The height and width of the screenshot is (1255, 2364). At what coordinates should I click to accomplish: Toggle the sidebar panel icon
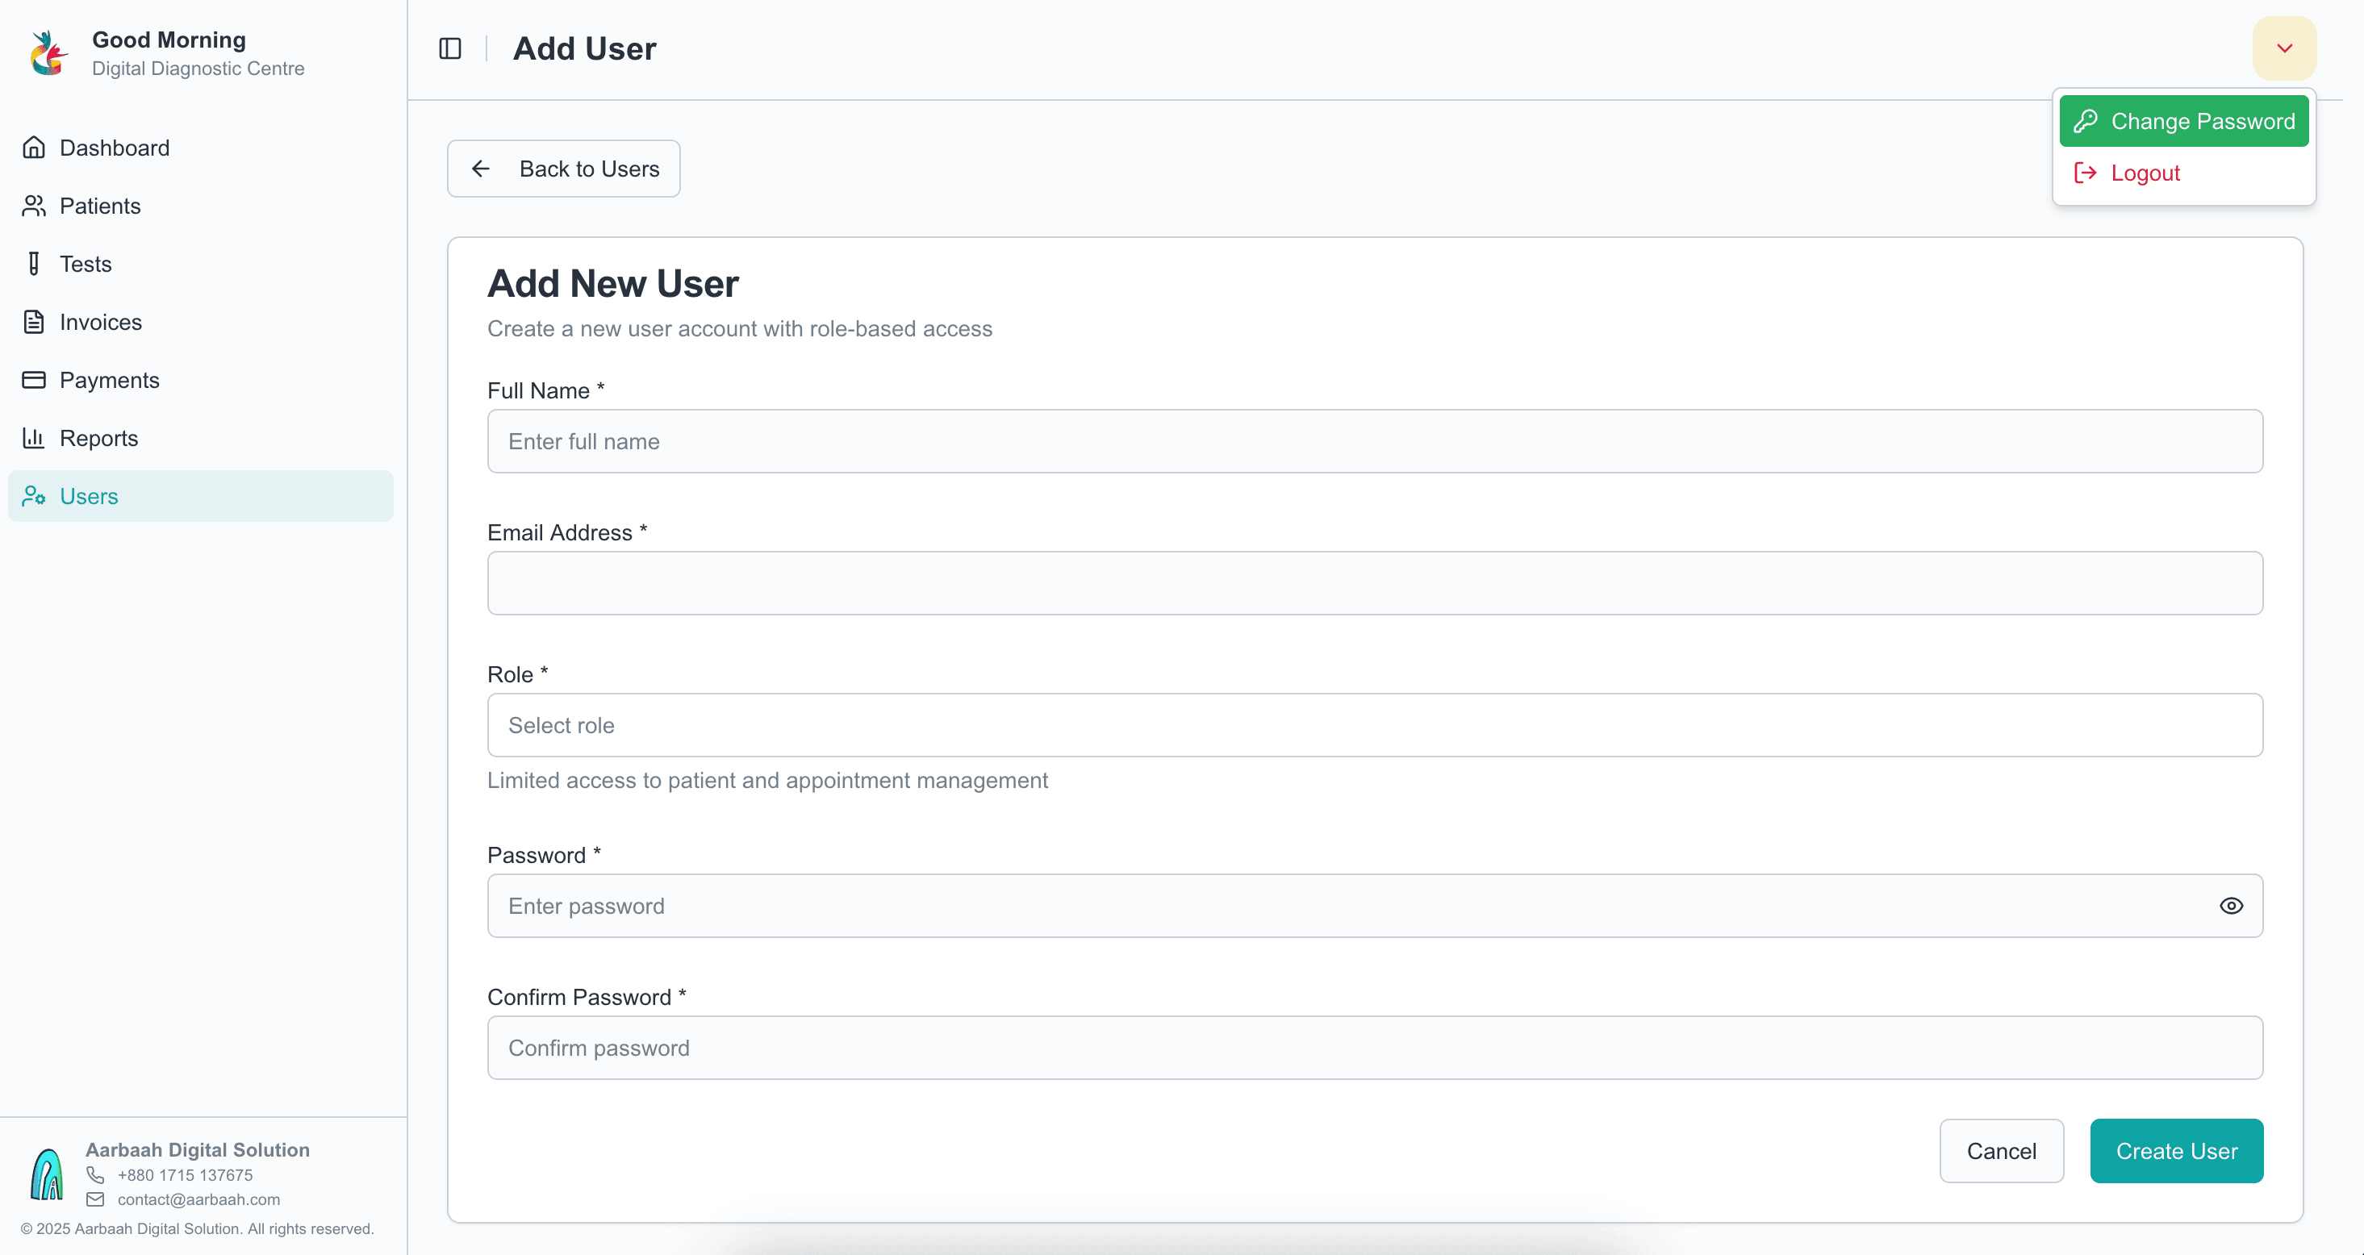click(x=449, y=48)
